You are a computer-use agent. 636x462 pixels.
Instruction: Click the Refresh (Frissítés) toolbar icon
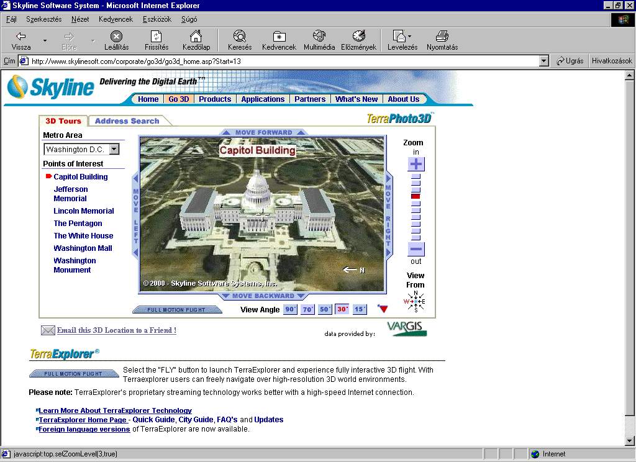pyautogui.click(x=157, y=40)
